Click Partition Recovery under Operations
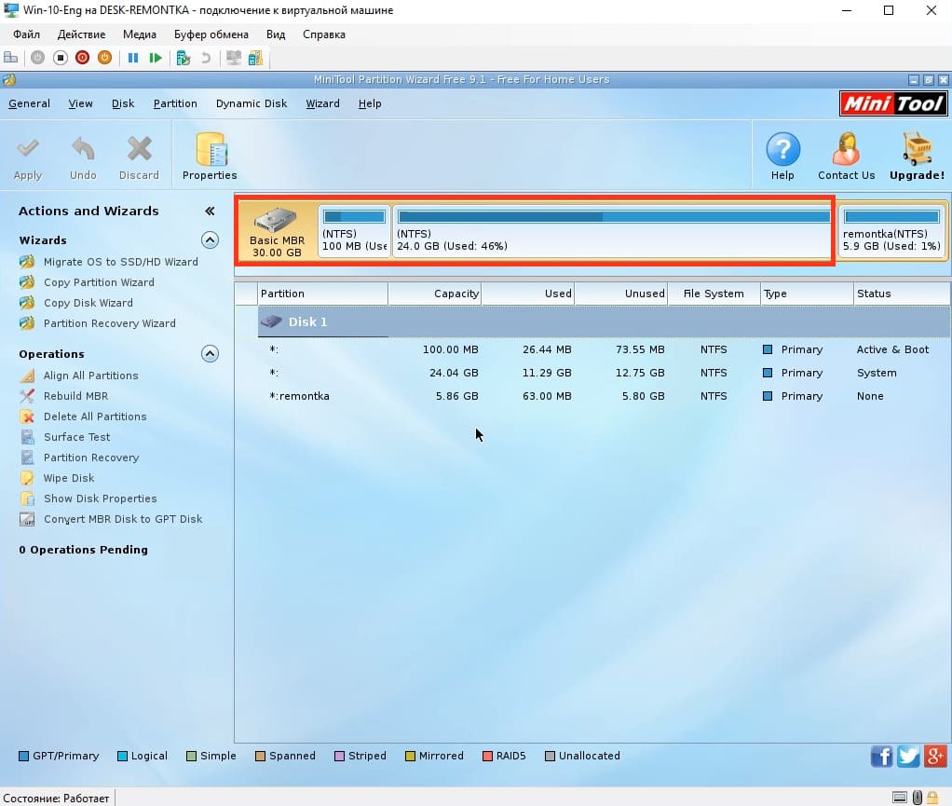The height and width of the screenshot is (806, 952). 91,458
